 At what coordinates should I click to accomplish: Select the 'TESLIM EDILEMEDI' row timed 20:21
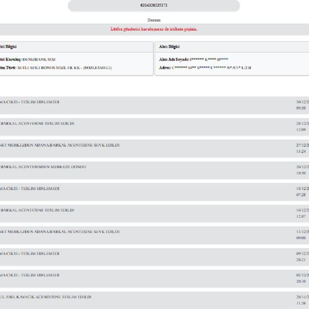click(x=154, y=257)
